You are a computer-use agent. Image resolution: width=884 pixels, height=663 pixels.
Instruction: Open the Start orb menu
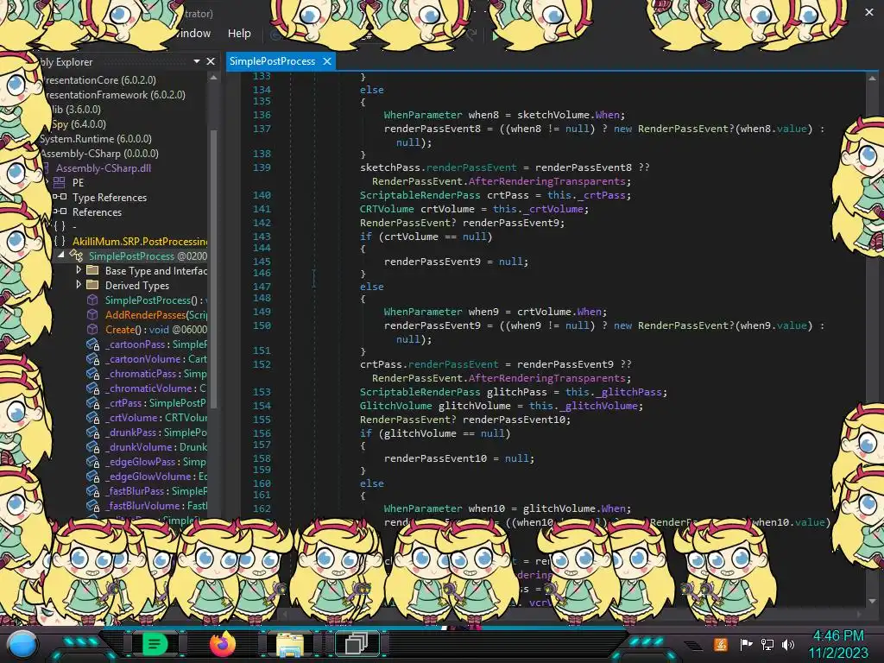[22, 644]
